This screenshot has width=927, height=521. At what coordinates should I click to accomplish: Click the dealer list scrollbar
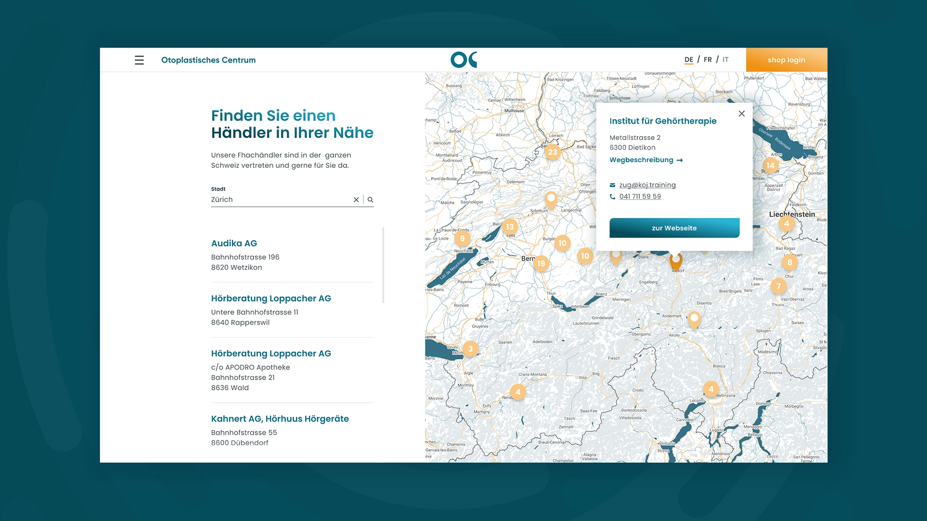(383, 265)
